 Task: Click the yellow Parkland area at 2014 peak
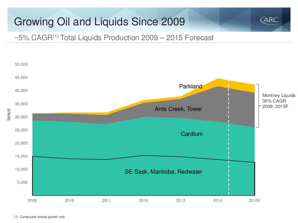[x=218, y=83]
